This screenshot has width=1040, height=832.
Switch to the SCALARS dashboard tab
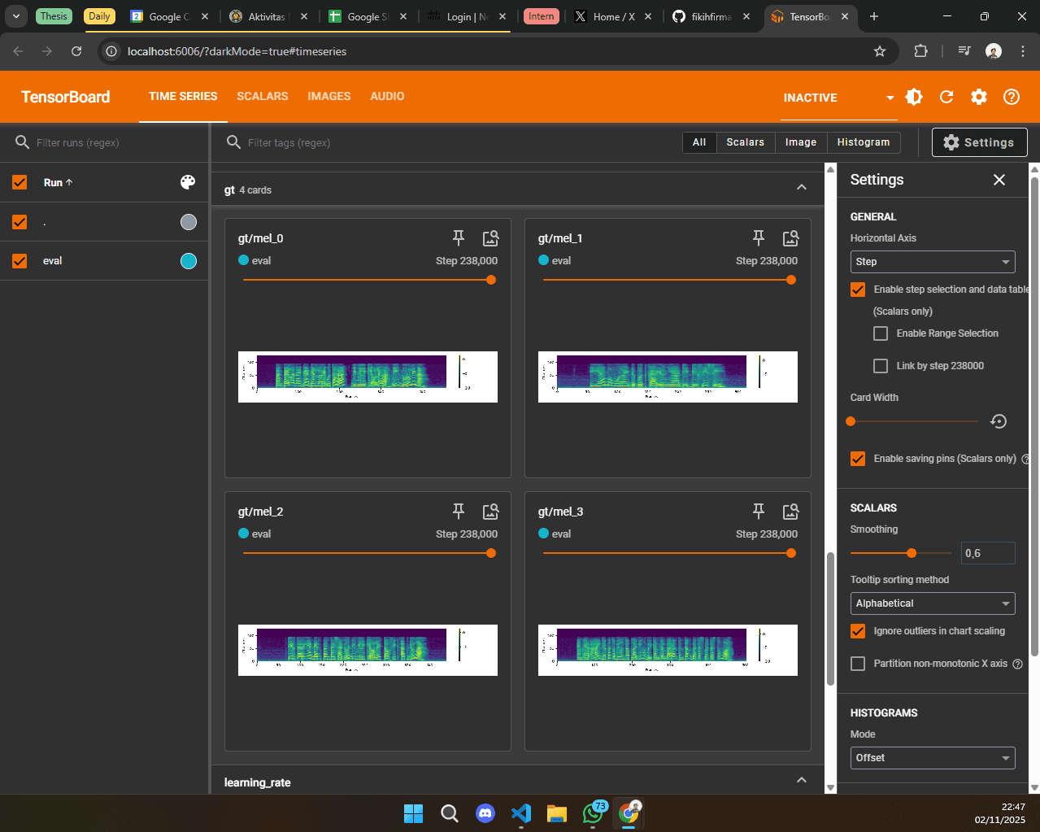263,96
